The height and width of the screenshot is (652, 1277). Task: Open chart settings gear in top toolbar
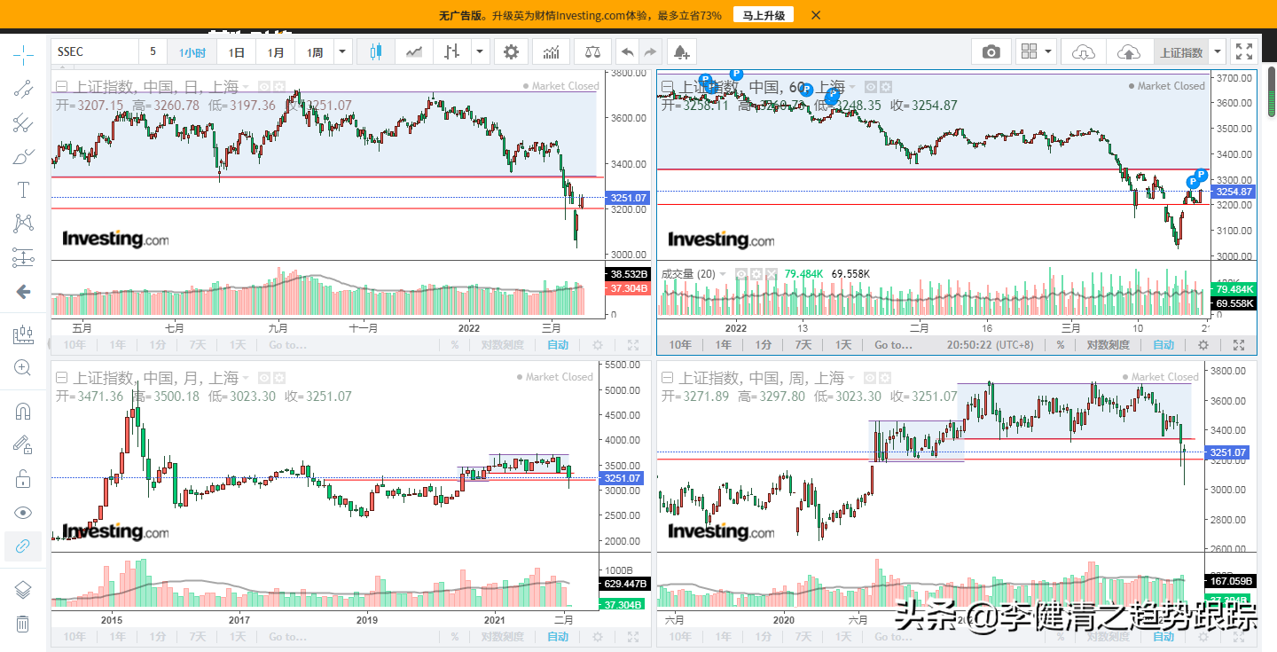[x=511, y=52]
